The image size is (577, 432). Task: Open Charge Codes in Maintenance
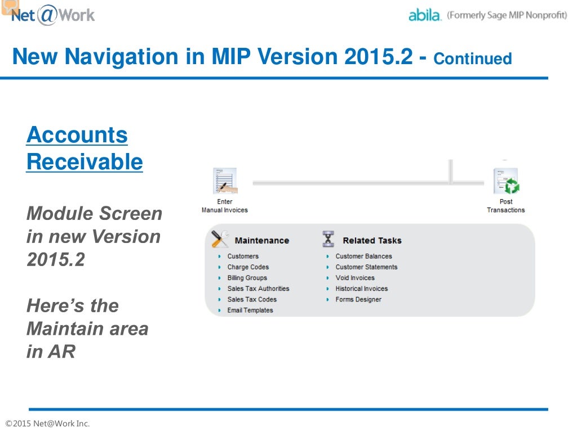coord(248,267)
